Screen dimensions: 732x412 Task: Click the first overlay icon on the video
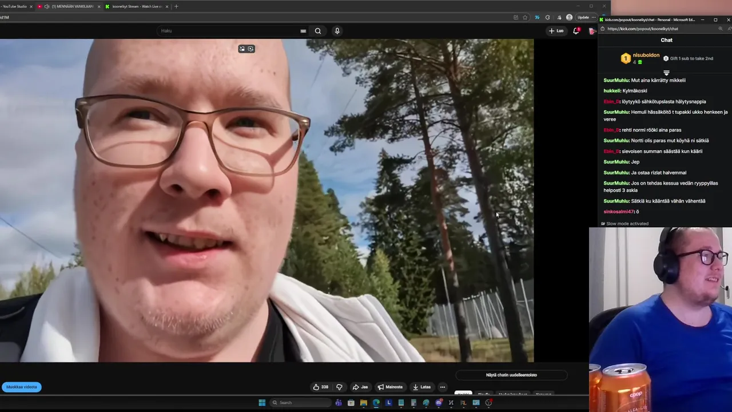coord(242,49)
